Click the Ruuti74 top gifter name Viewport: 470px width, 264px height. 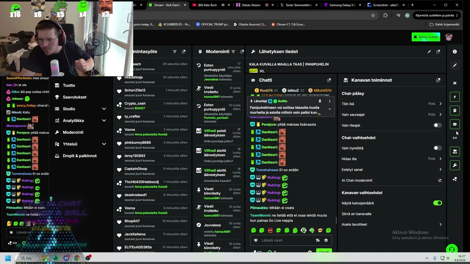(x=266, y=91)
